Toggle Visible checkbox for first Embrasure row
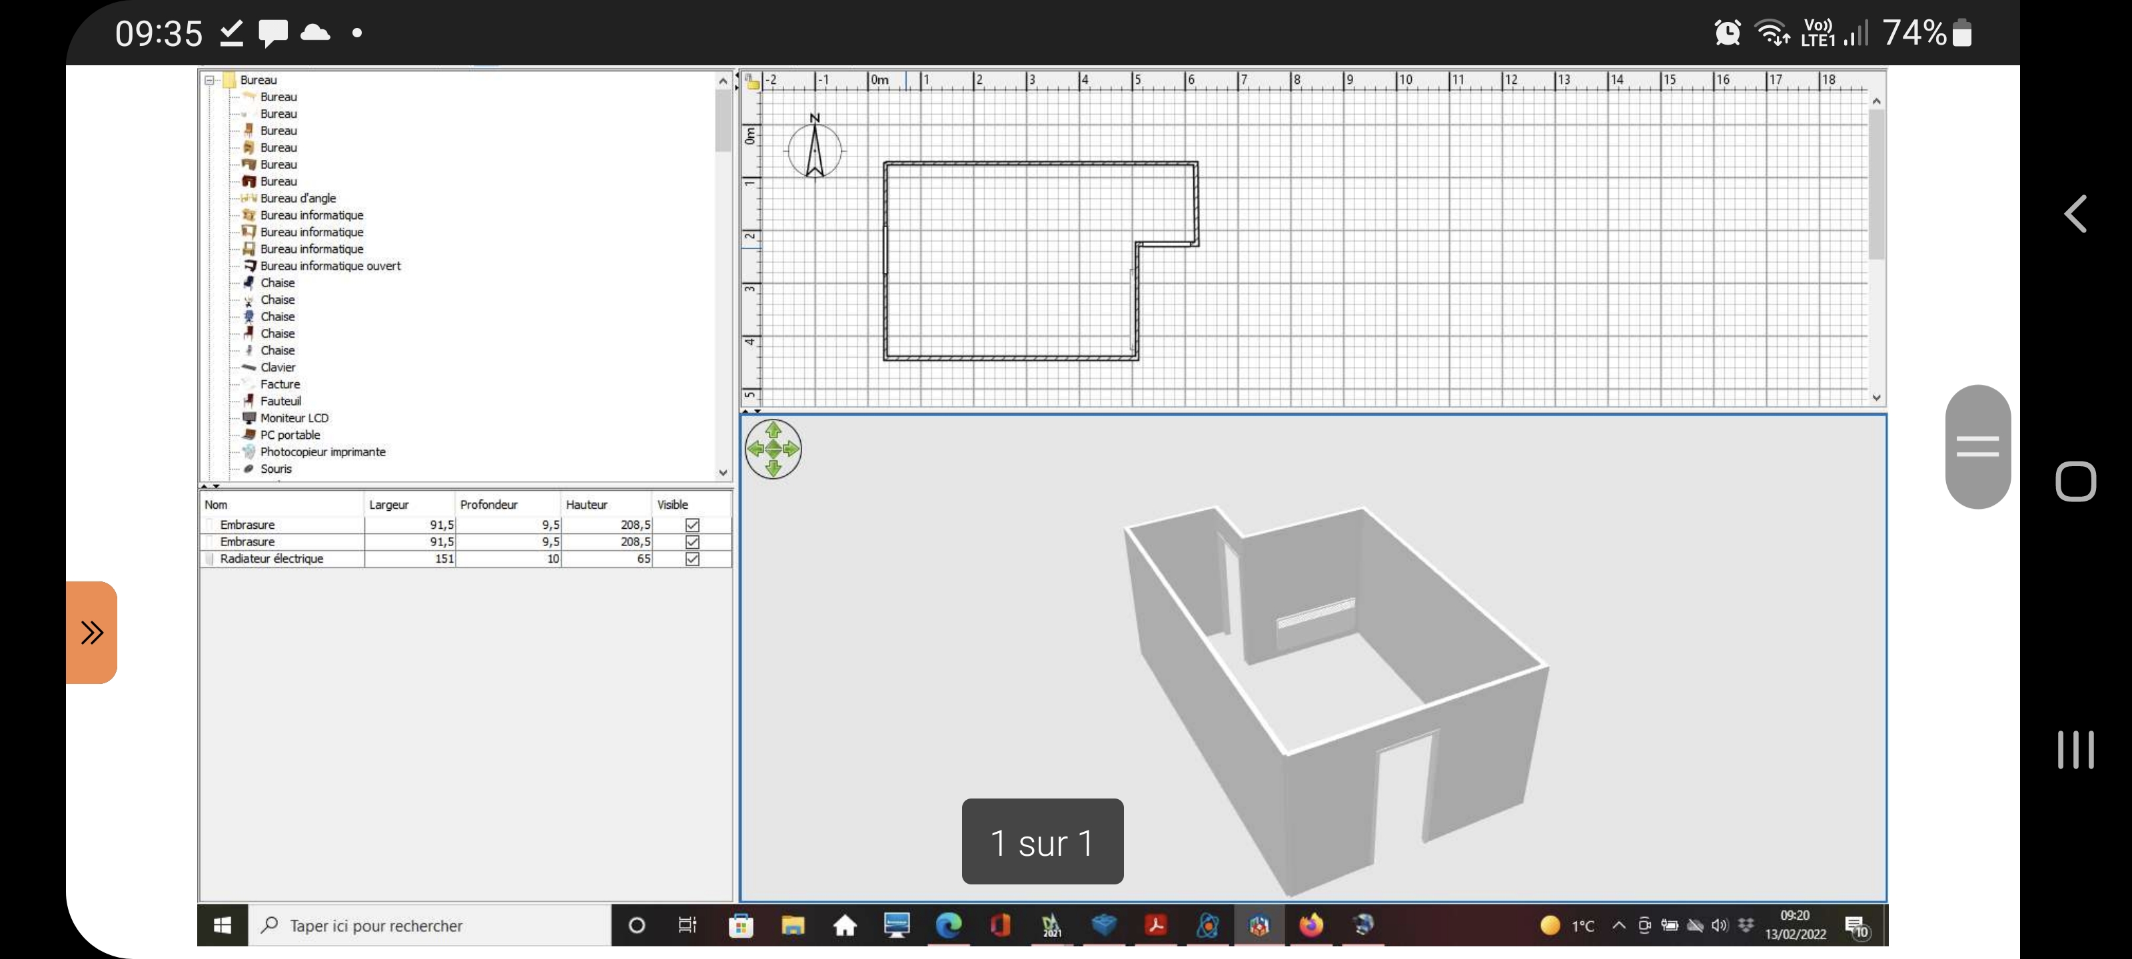 [693, 525]
